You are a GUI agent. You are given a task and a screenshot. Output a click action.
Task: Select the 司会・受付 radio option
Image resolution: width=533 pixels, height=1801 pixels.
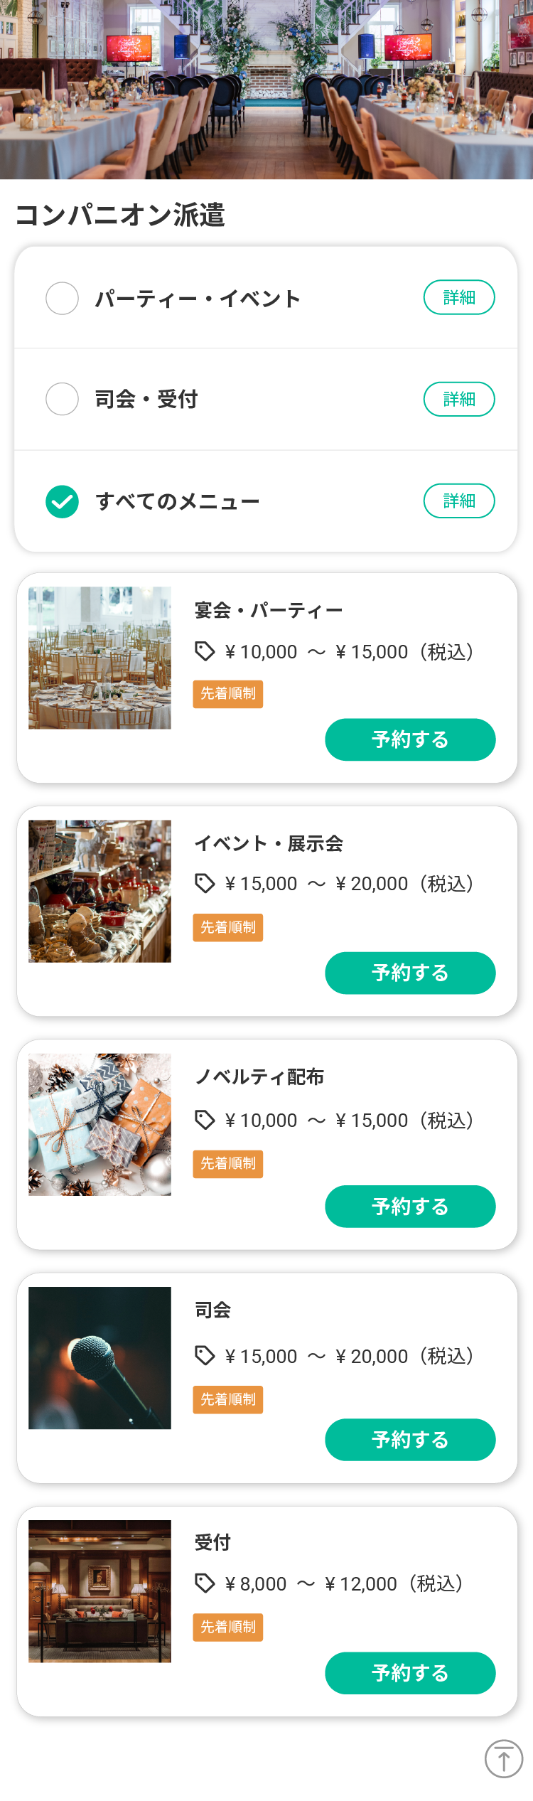pos(62,399)
